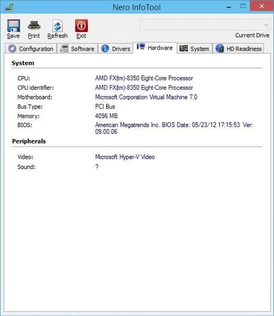Image resolution: width=274 pixels, height=316 pixels.
Task: Click Microsoft Corporation Virtual Machine 7.0 text
Action: [x=146, y=97]
